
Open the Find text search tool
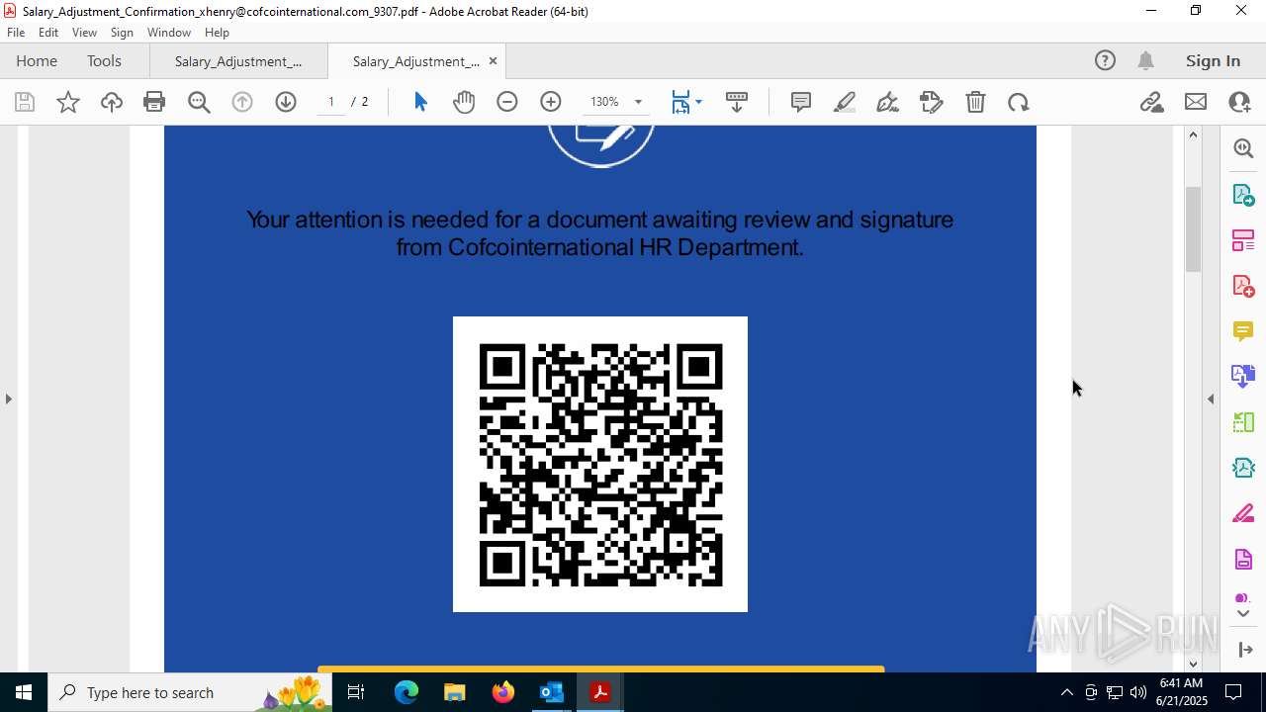(x=199, y=102)
